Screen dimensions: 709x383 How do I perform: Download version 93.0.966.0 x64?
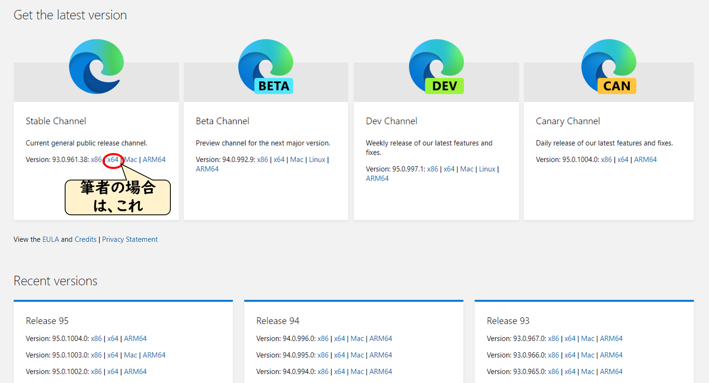coord(570,355)
